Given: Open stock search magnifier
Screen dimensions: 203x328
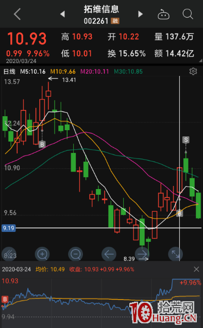Looking at the screenshot, I should (x=188, y=14).
